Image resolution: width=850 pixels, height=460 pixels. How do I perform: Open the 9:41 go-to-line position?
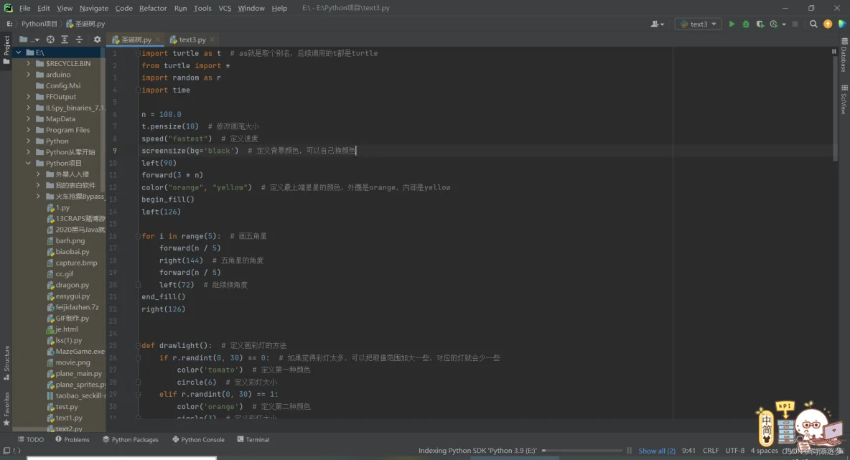688,451
